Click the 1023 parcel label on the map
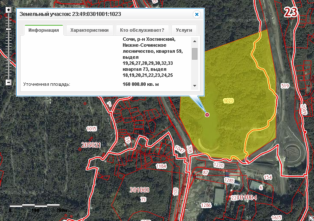This screenshot has width=314, height=221. tap(228, 100)
